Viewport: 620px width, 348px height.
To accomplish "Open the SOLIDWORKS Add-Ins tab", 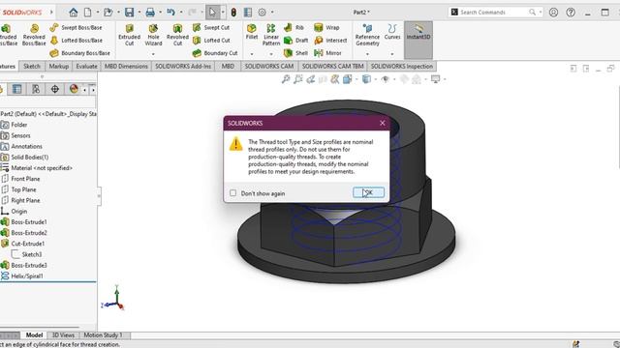I will [183, 67].
